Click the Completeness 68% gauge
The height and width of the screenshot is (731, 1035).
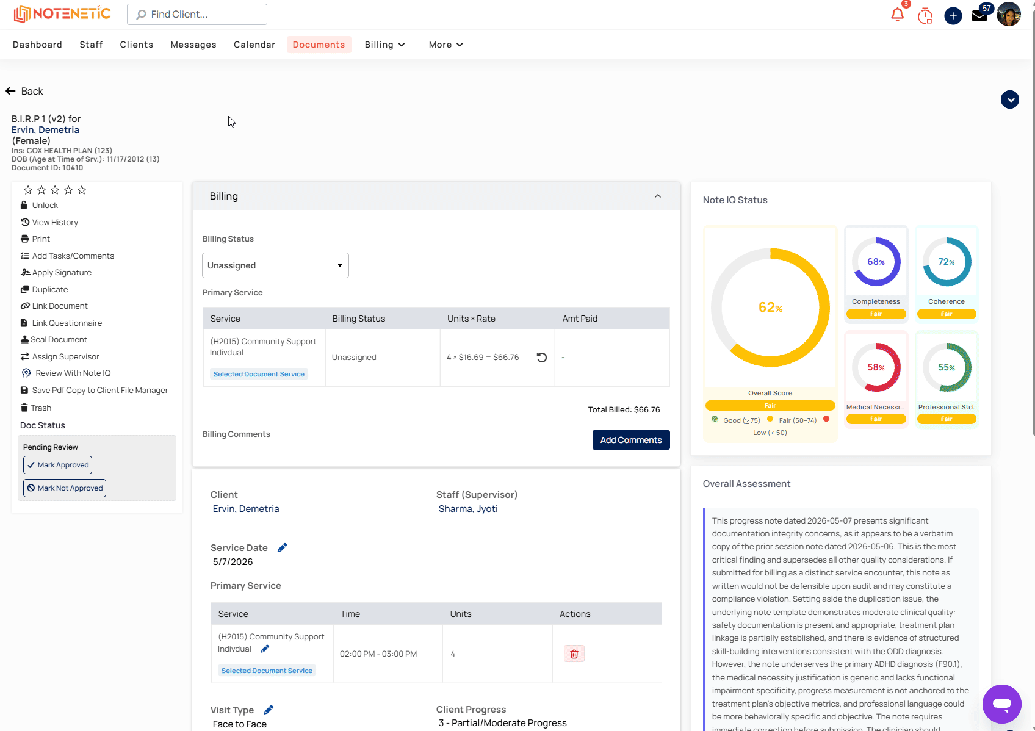pos(876,262)
